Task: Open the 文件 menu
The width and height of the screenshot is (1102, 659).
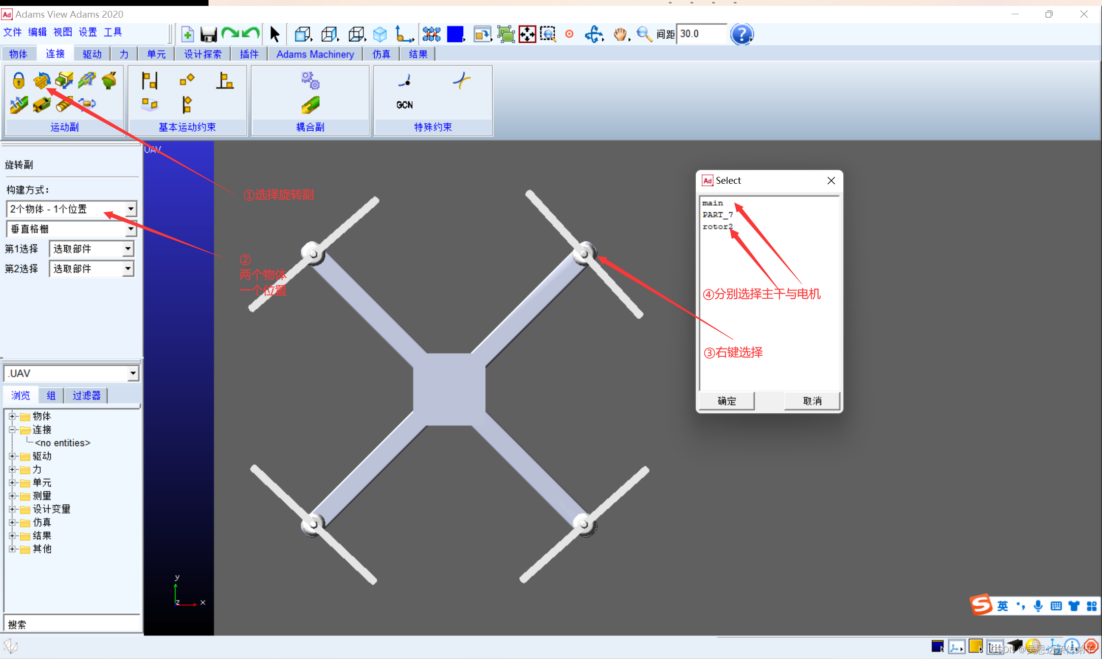Action: (x=12, y=32)
